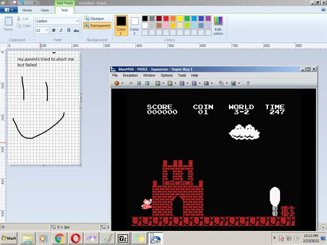Click the Paint Help icon at ribbon right
This screenshot has width=327, height=245.
coord(323,10)
